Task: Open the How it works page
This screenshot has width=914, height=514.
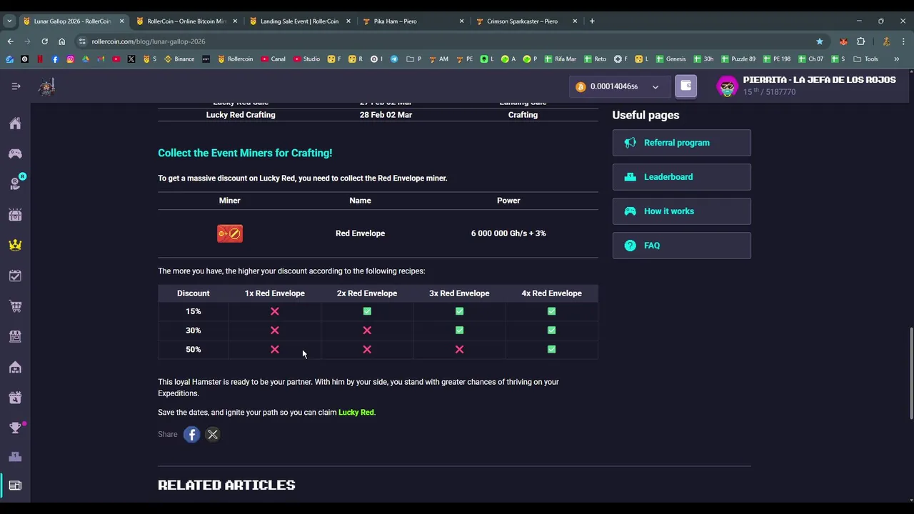Action: pyautogui.click(x=681, y=211)
